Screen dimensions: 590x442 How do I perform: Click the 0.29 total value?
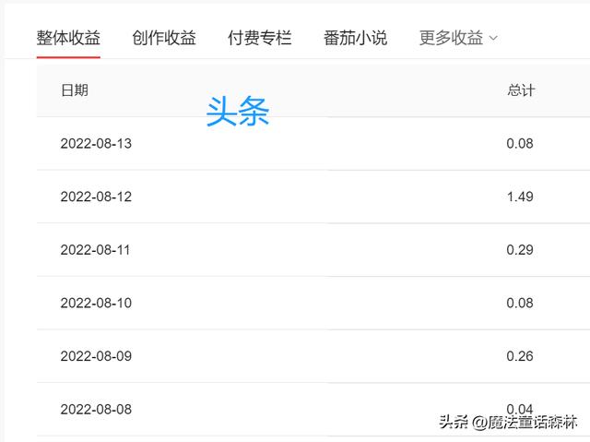coord(520,250)
